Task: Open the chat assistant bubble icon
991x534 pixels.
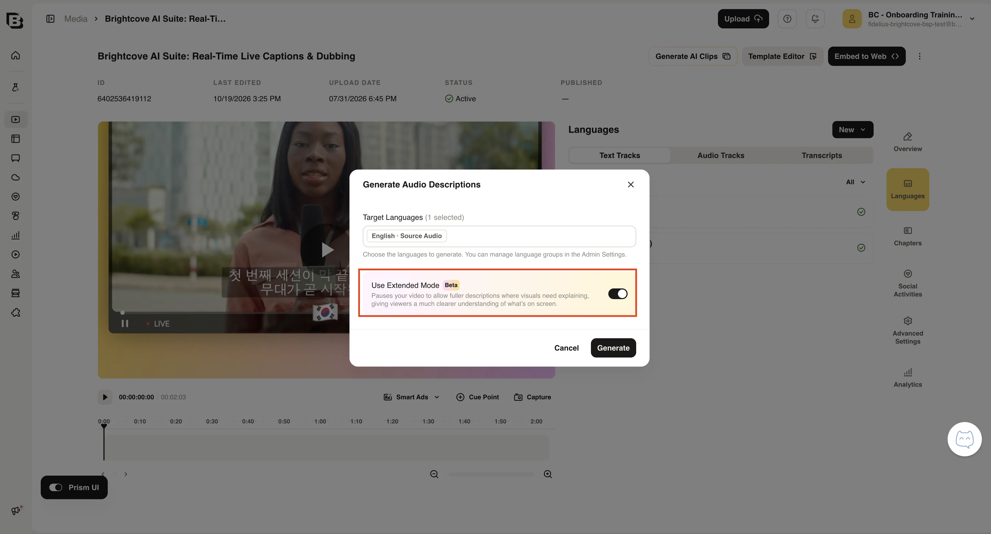Action: point(964,439)
